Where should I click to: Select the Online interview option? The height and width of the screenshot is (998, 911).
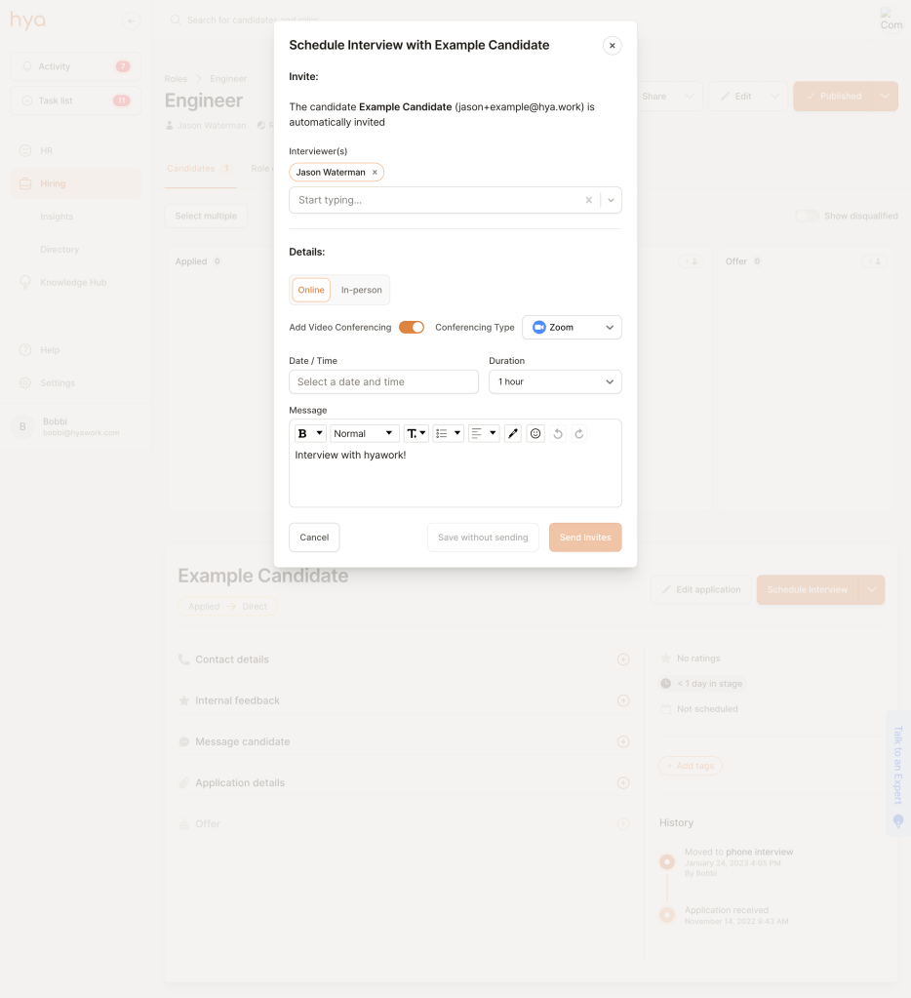[311, 290]
